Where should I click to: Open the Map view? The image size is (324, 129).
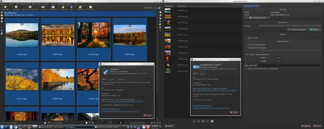point(72,8)
